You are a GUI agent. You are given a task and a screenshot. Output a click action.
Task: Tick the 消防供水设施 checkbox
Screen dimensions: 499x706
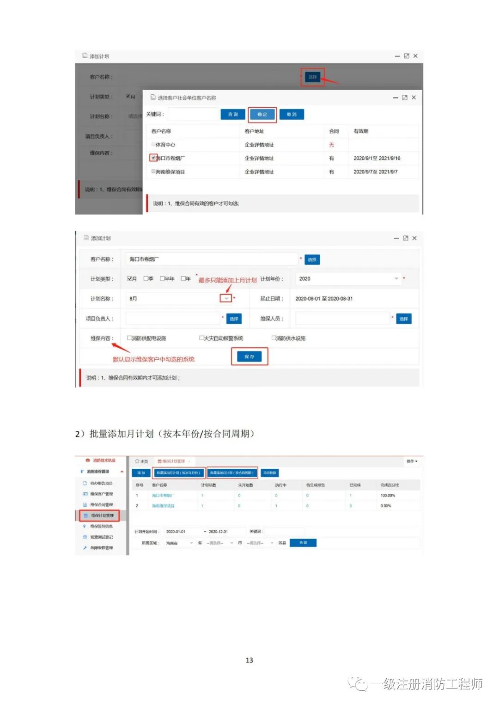[x=274, y=338]
